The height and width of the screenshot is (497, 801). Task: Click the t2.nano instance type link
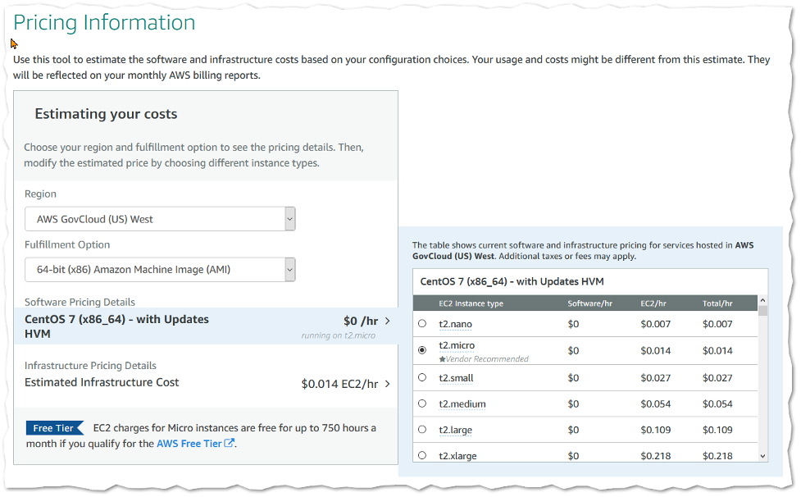pyautogui.click(x=457, y=323)
